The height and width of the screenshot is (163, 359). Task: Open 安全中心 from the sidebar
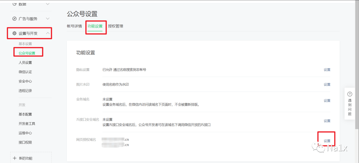pos(25,81)
